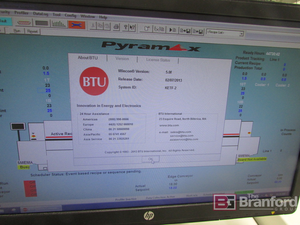Create a new recipe with the page icon
This screenshot has height=225, width=300.
[147, 28]
